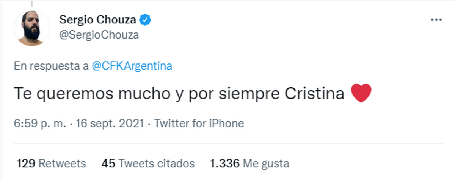Click the 'En respuesta a' label
This screenshot has width=455, height=181.
click(51, 66)
